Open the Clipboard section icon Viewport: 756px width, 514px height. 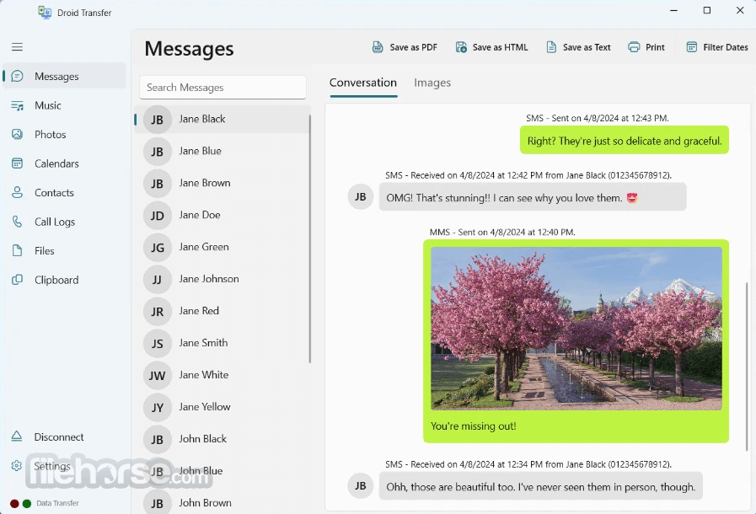pos(18,280)
